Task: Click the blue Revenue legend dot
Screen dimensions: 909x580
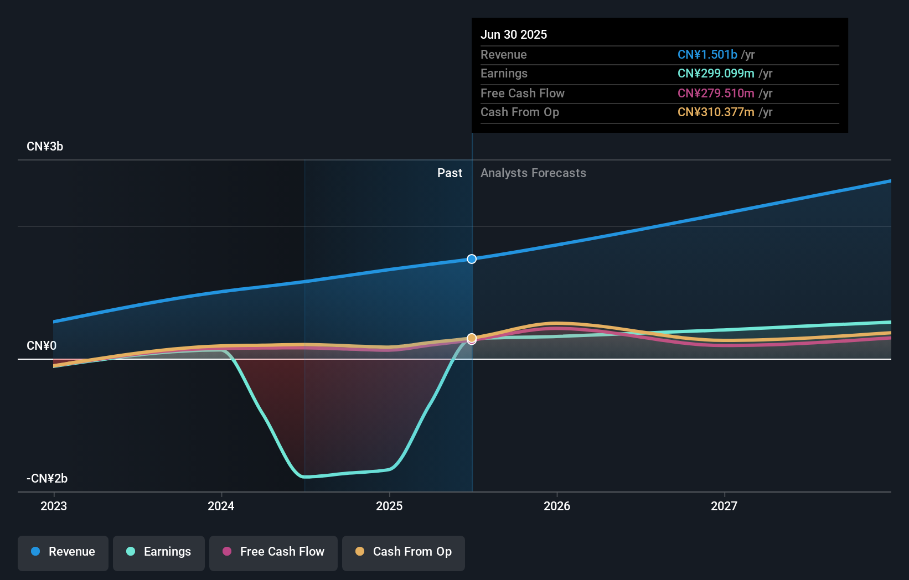Action: pyautogui.click(x=35, y=552)
